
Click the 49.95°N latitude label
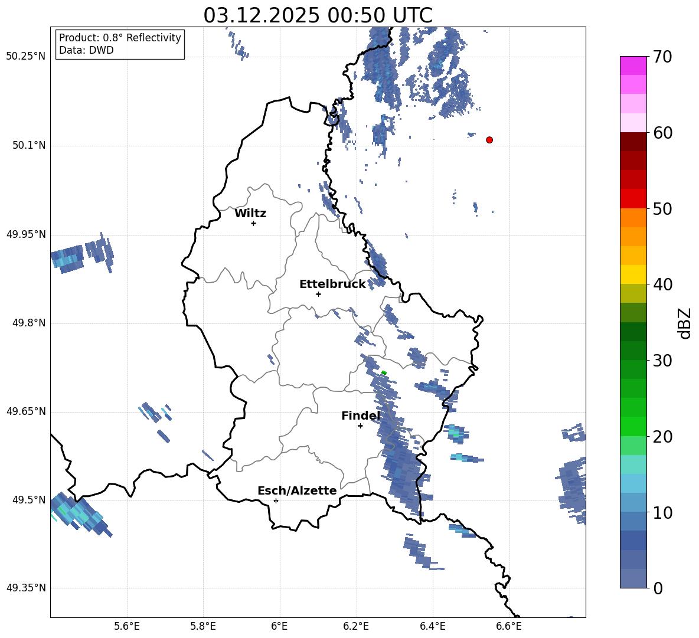point(26,234)
